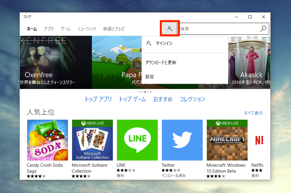The height and width of the screenshot is (193, 291).
Task: Open the トップ ゲーム link
Action: (x=133, y=99)
